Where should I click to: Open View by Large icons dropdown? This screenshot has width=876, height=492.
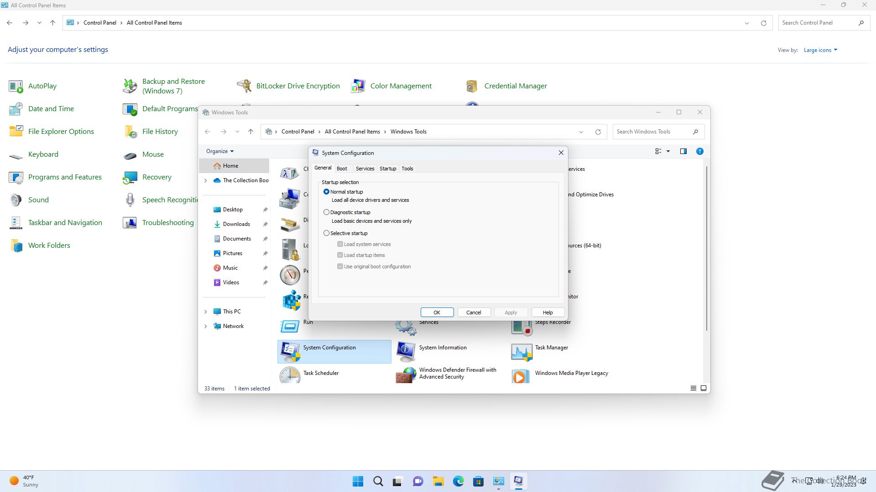point(820,50)
